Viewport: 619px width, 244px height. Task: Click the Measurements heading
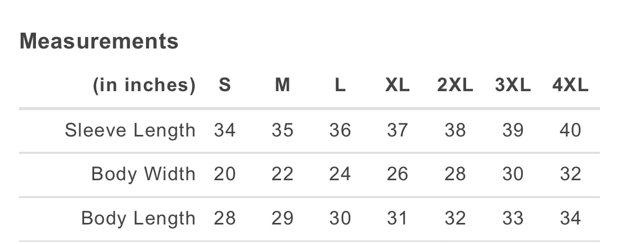[99, 41]
